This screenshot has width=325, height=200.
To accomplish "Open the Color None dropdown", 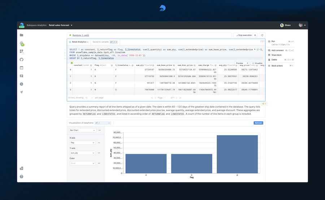I will coord(82,163).
